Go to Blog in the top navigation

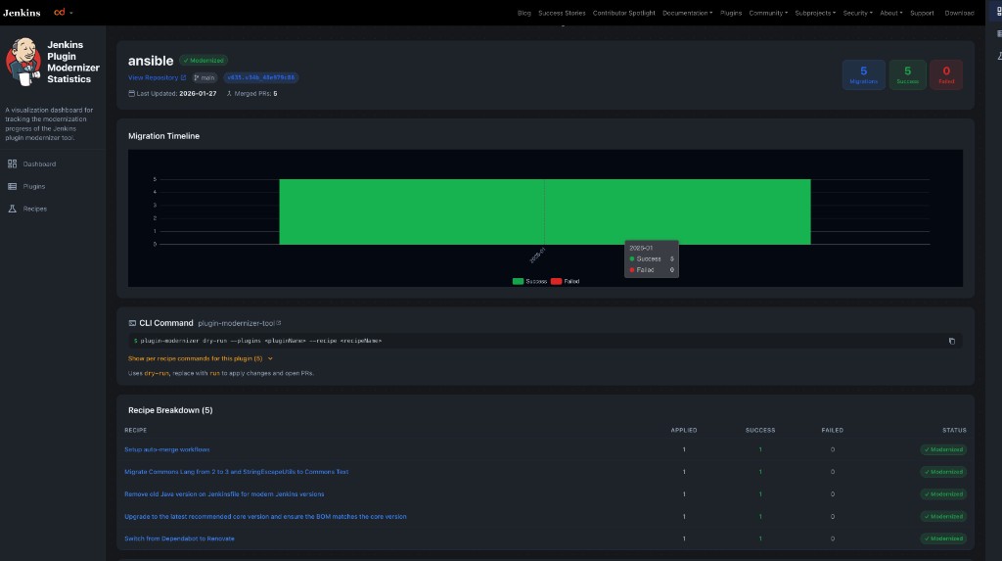tap(524, 13)
